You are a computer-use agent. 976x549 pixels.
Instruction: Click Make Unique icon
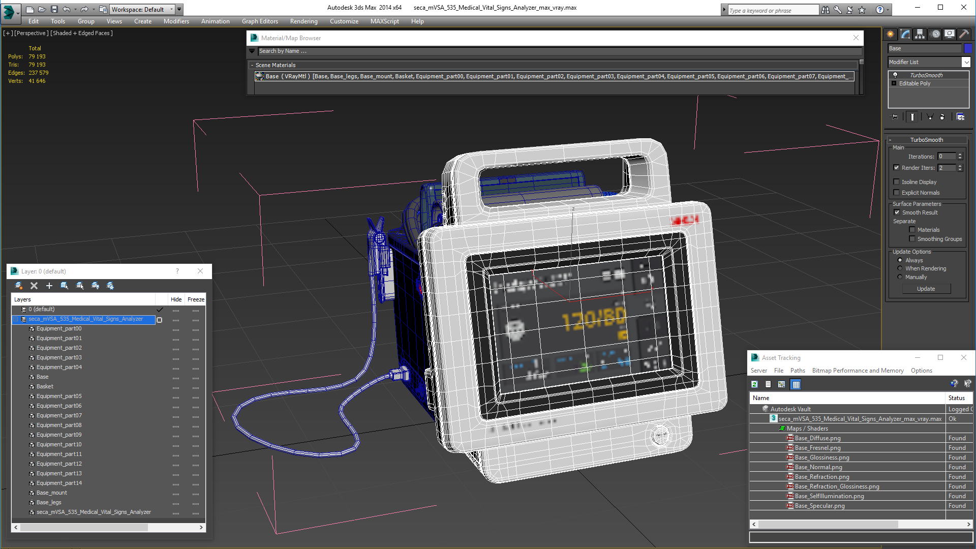click(930, 117)
